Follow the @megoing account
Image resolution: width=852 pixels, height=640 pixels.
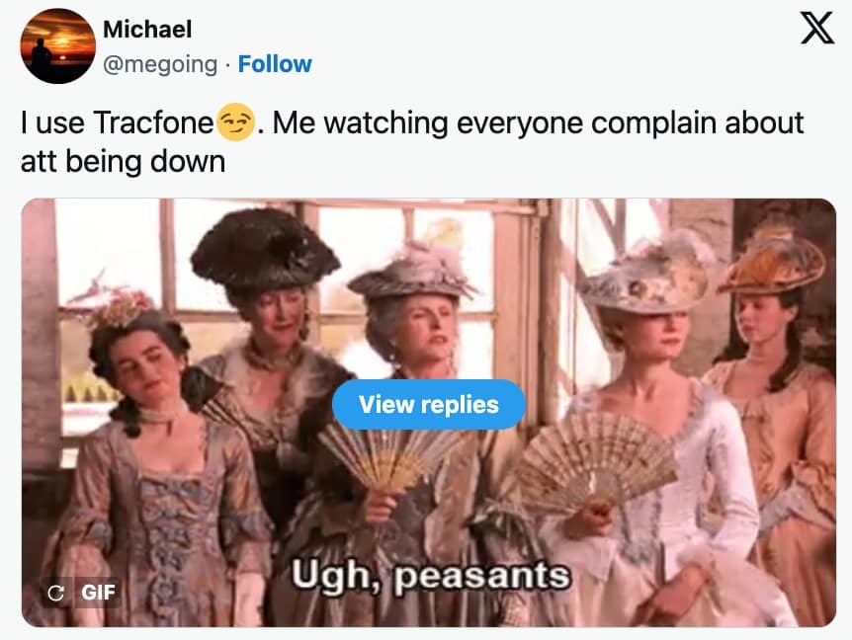[x=275, y=64]
